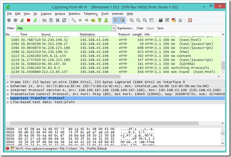
Task: Jump to the last packet icon
Action: 106,20
